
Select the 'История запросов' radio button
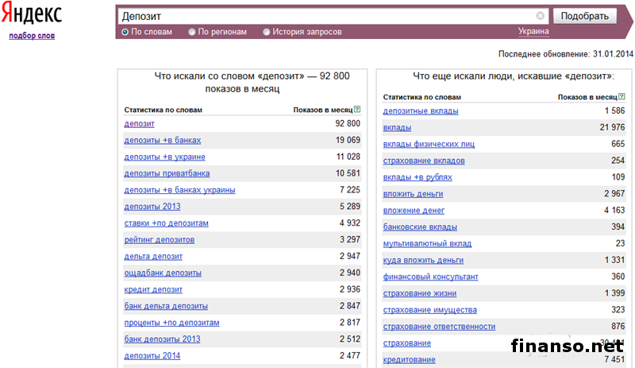tap(267, 32)
